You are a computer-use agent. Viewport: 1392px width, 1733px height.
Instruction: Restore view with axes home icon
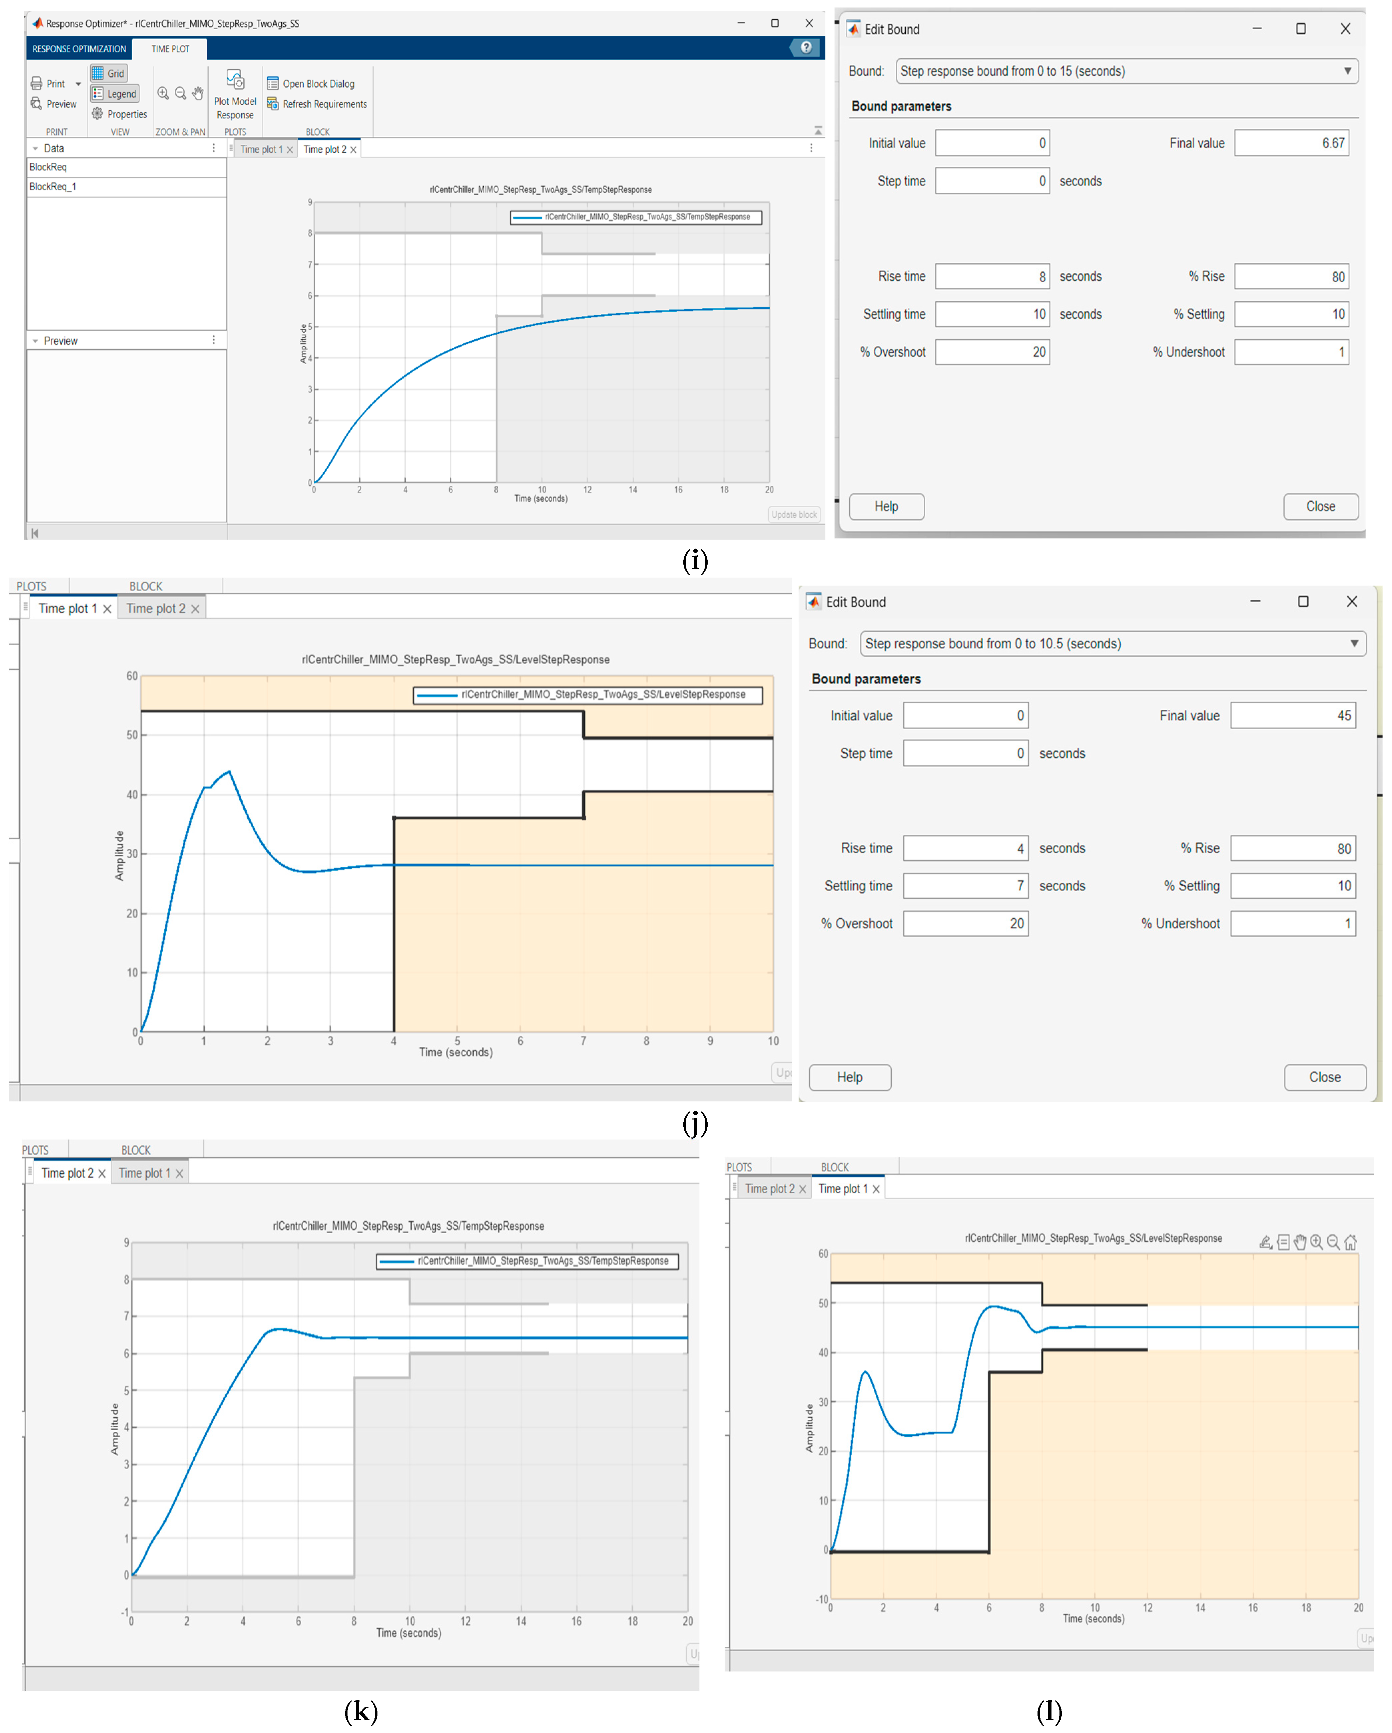click(1350, 1242)
